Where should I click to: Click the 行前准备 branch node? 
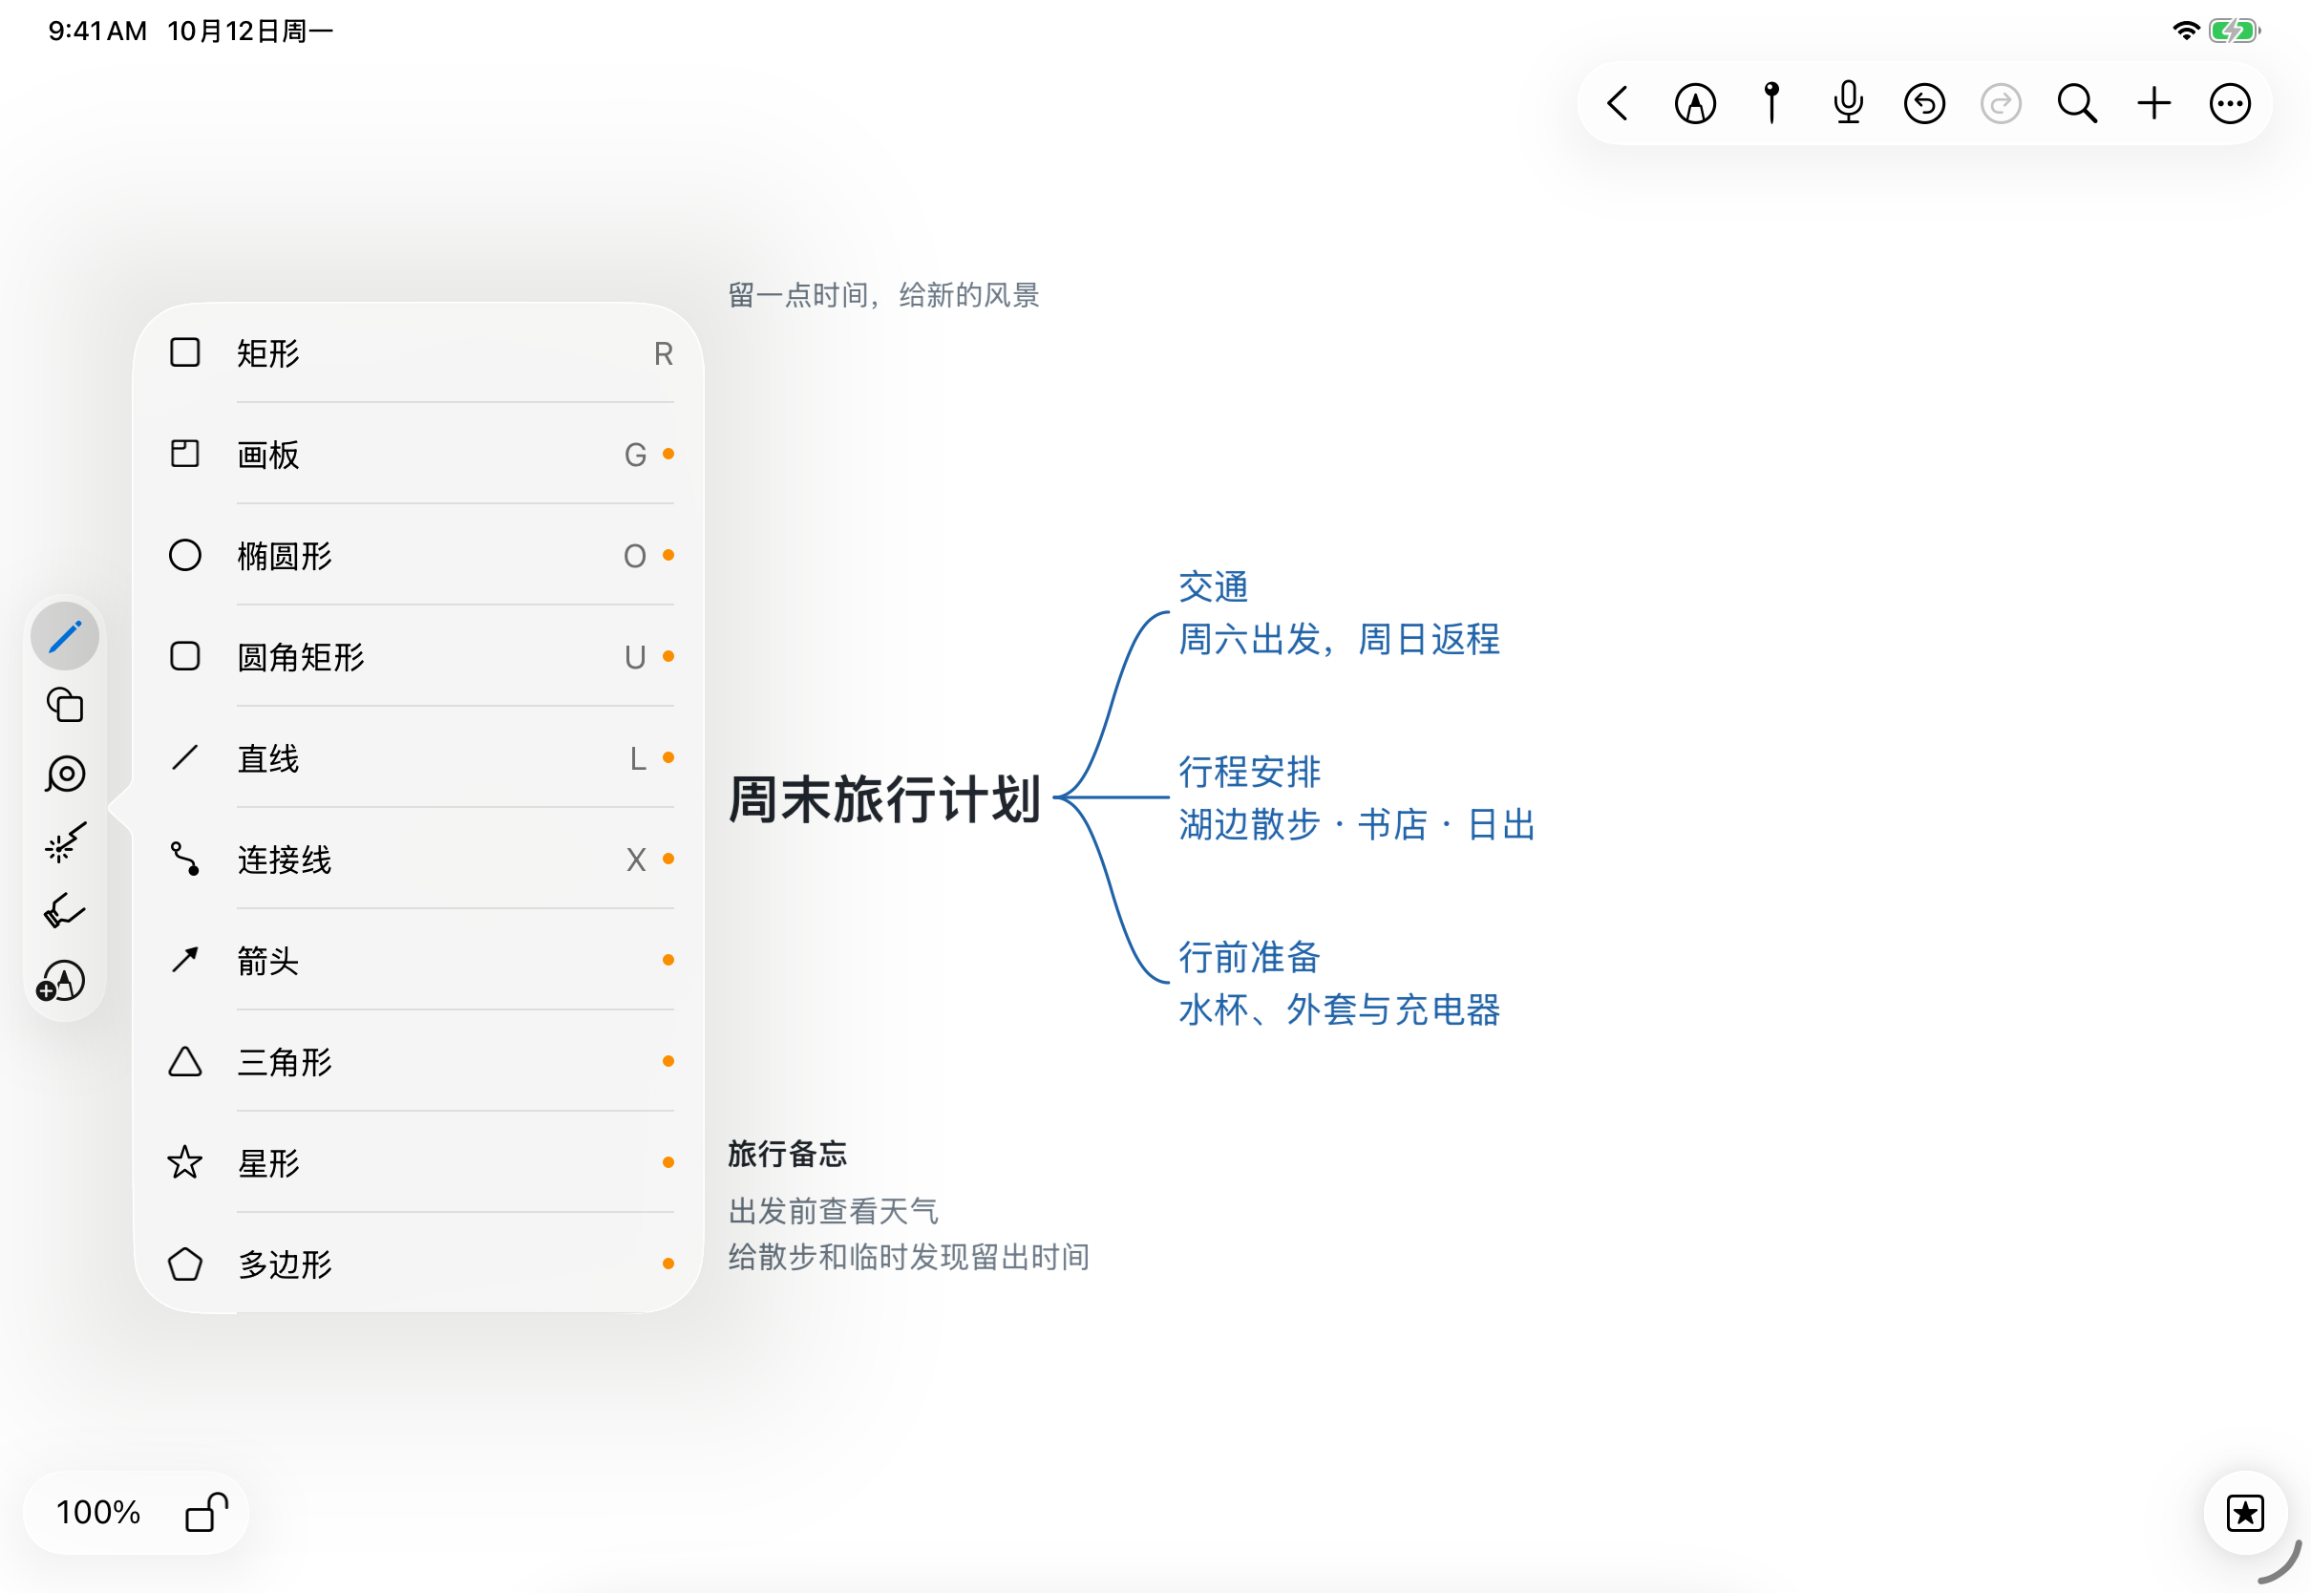(1249, 956)
